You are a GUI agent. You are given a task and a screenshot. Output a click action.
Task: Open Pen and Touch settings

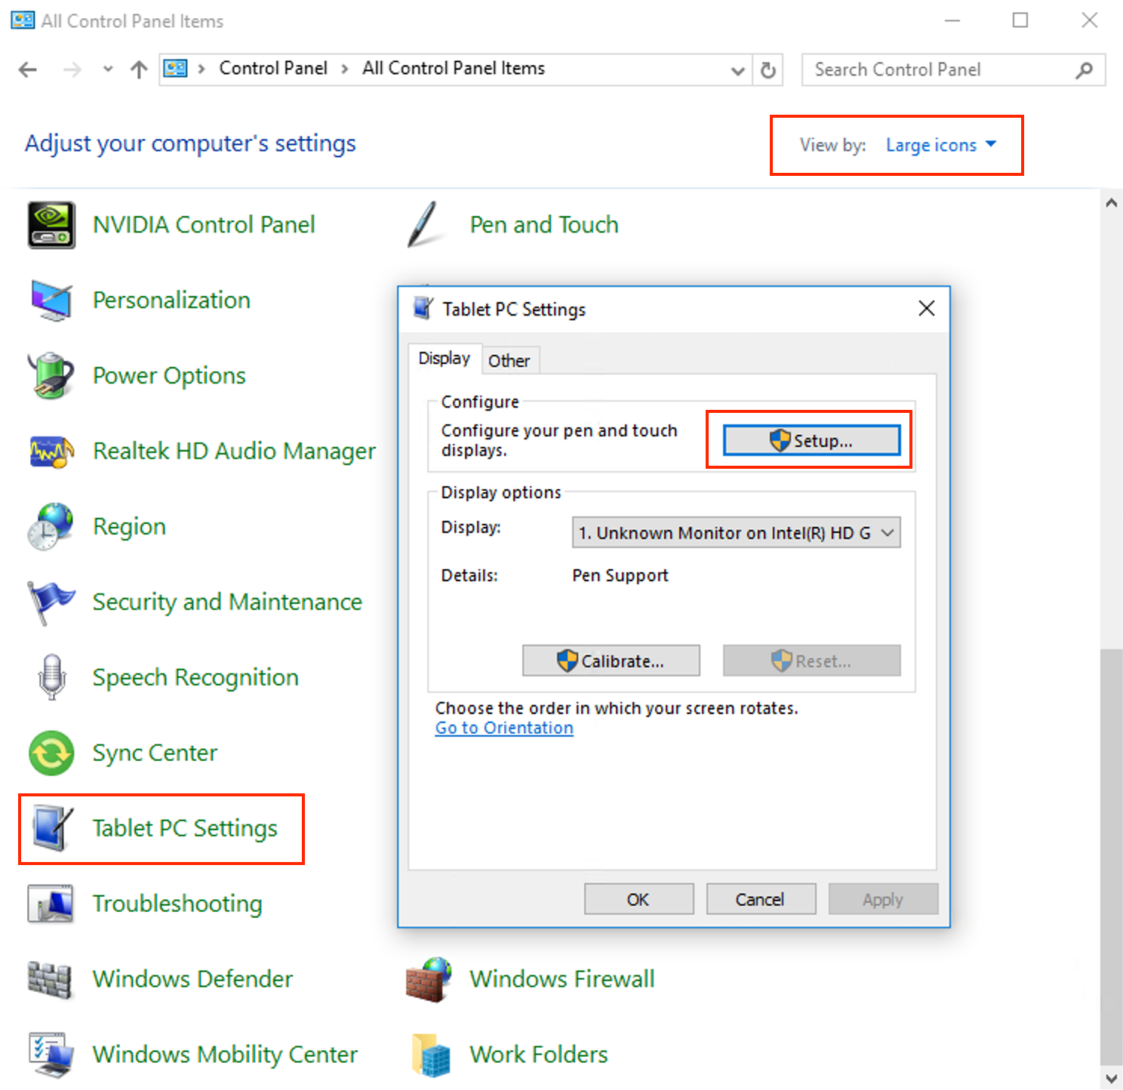coord(543,224)
